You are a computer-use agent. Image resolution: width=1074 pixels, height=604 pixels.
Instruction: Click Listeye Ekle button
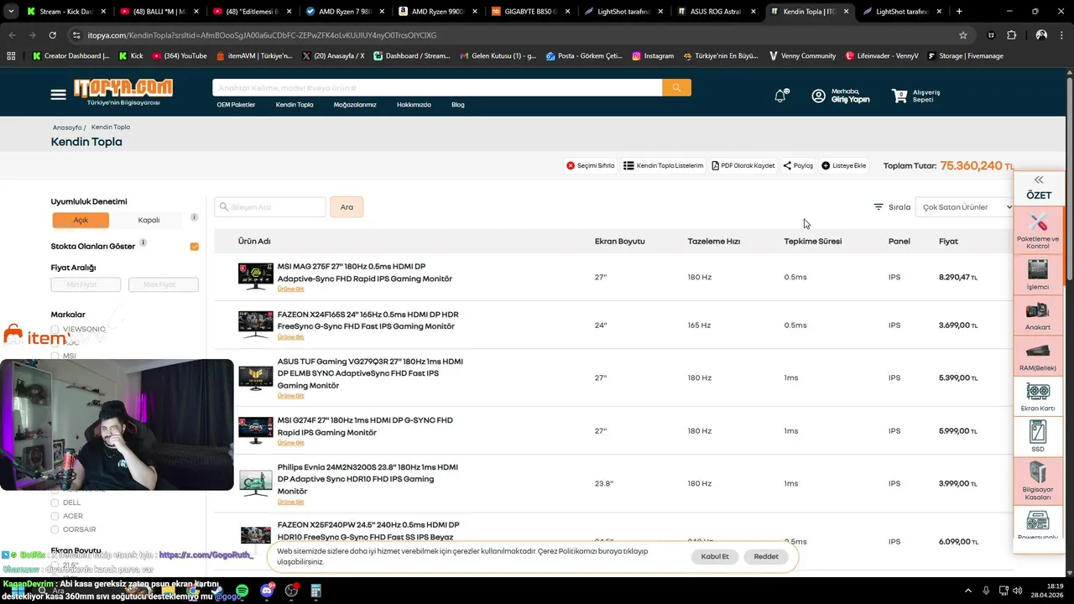click(844, 166)
